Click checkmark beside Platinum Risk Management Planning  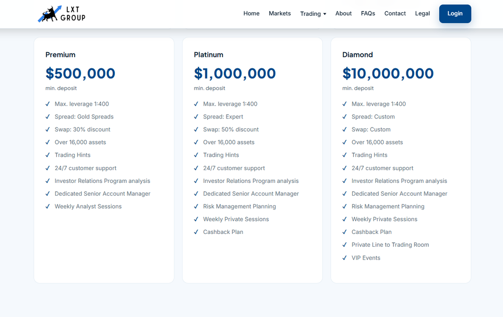[196, 206]
